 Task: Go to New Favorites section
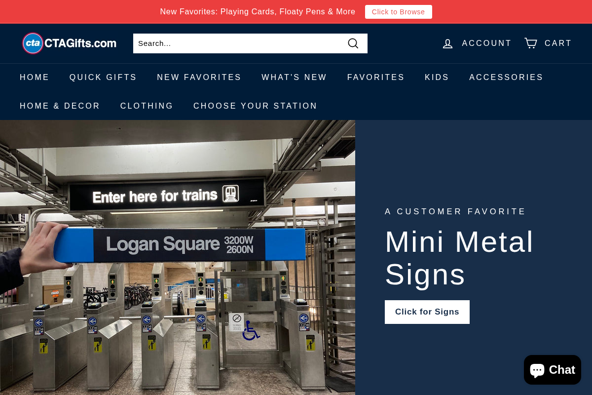point(199,78)
